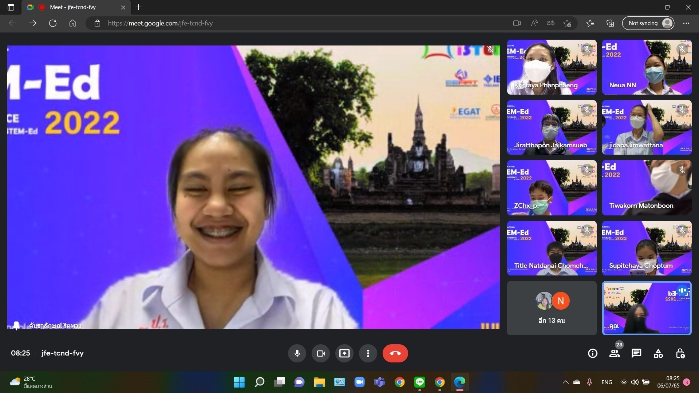Open more options three-dot menu in Meet

click(368, 353)
